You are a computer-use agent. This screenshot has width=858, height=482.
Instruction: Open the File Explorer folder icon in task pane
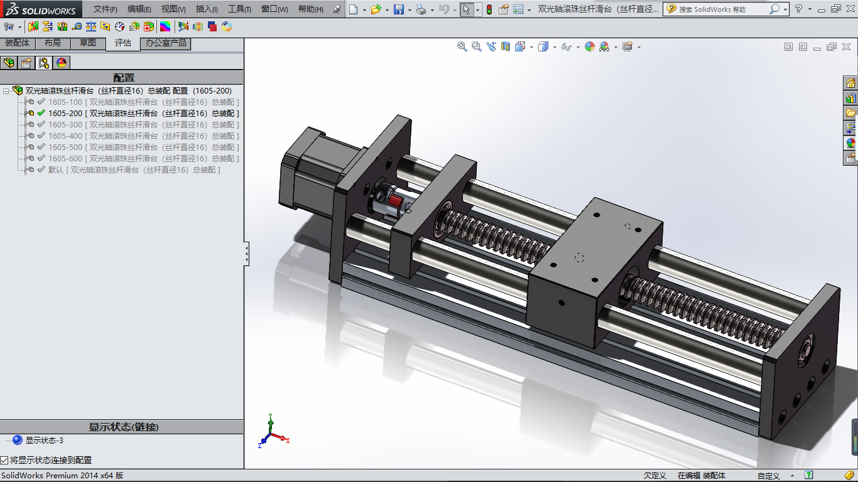(850, 113)
